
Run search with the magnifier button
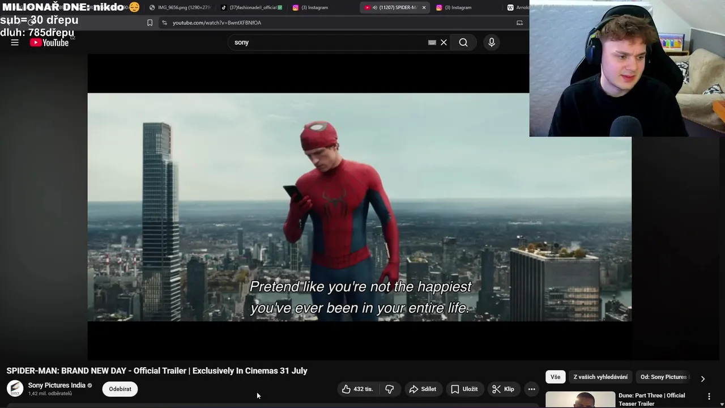463,42
